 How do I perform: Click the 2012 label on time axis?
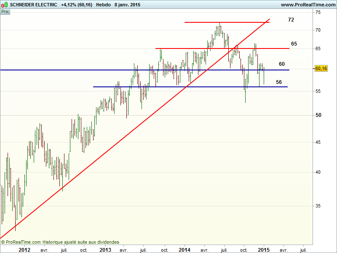click(25, 250)
